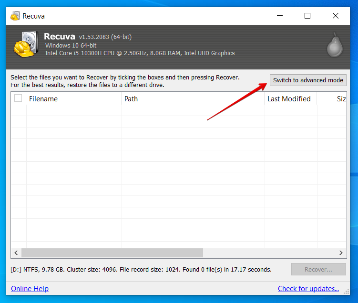
Task: Click the right arrow of the horizontal scrollbar
Action: pyautogui.click(x=341, y=253)
